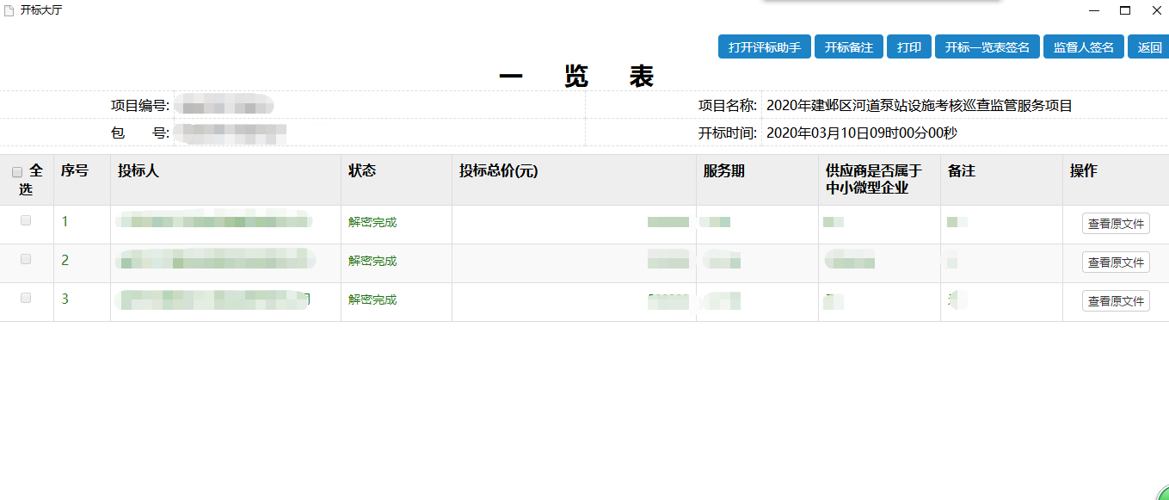Click the 投标人 column header

138,171
